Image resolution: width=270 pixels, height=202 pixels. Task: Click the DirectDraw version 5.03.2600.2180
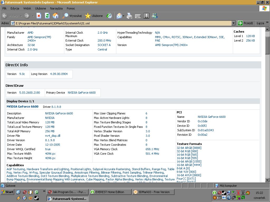pos(30,93)
